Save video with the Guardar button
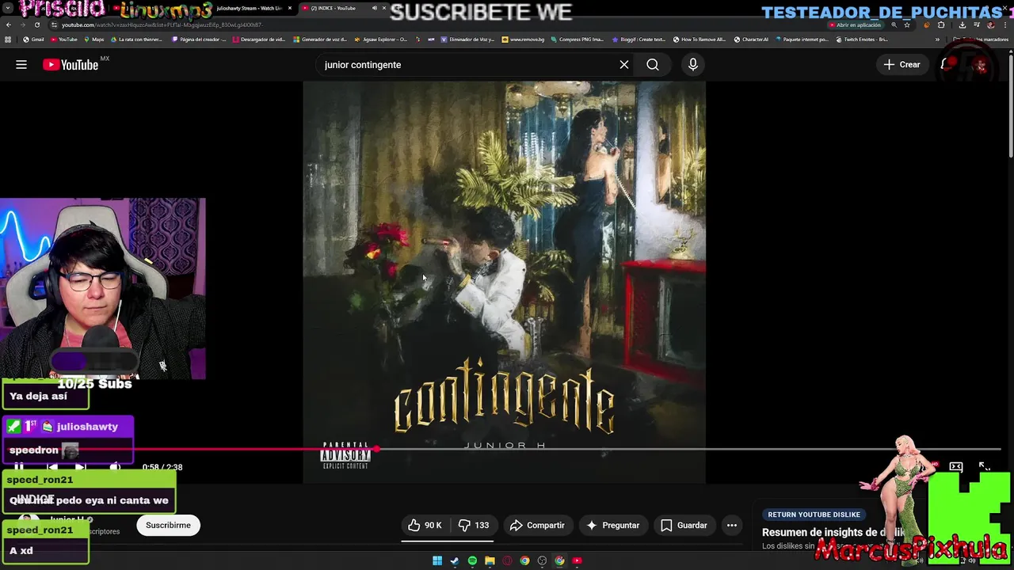This screenshot has width=1014, height=570. (684, 526)
